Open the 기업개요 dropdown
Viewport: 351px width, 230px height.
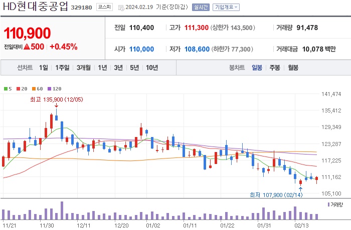tap(226, 7)
